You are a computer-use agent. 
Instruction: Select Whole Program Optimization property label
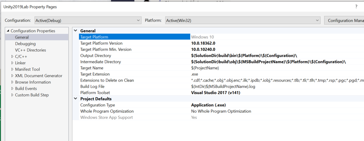[x=107, y=111]
